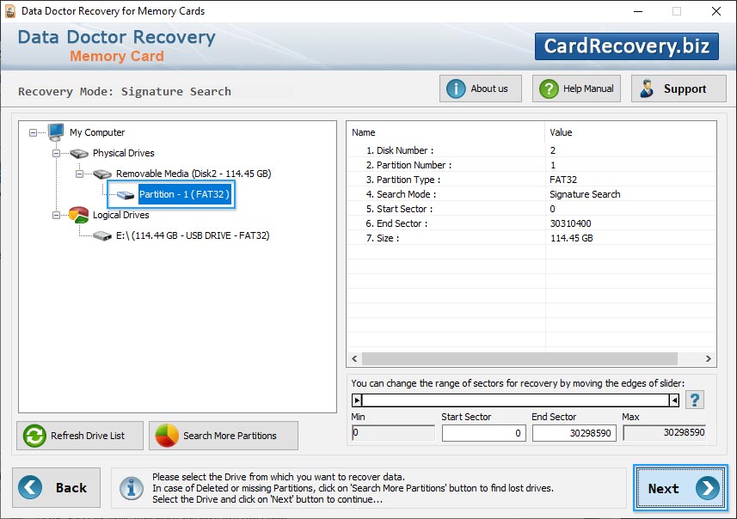Click the Start Sector input field
This screenshot has height=519, width=737.
[x=483, y=433]
